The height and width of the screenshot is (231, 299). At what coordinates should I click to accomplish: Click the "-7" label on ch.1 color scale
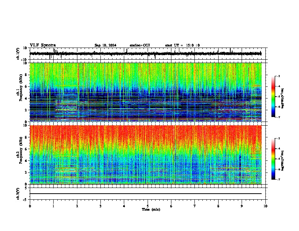coord(279,117)
